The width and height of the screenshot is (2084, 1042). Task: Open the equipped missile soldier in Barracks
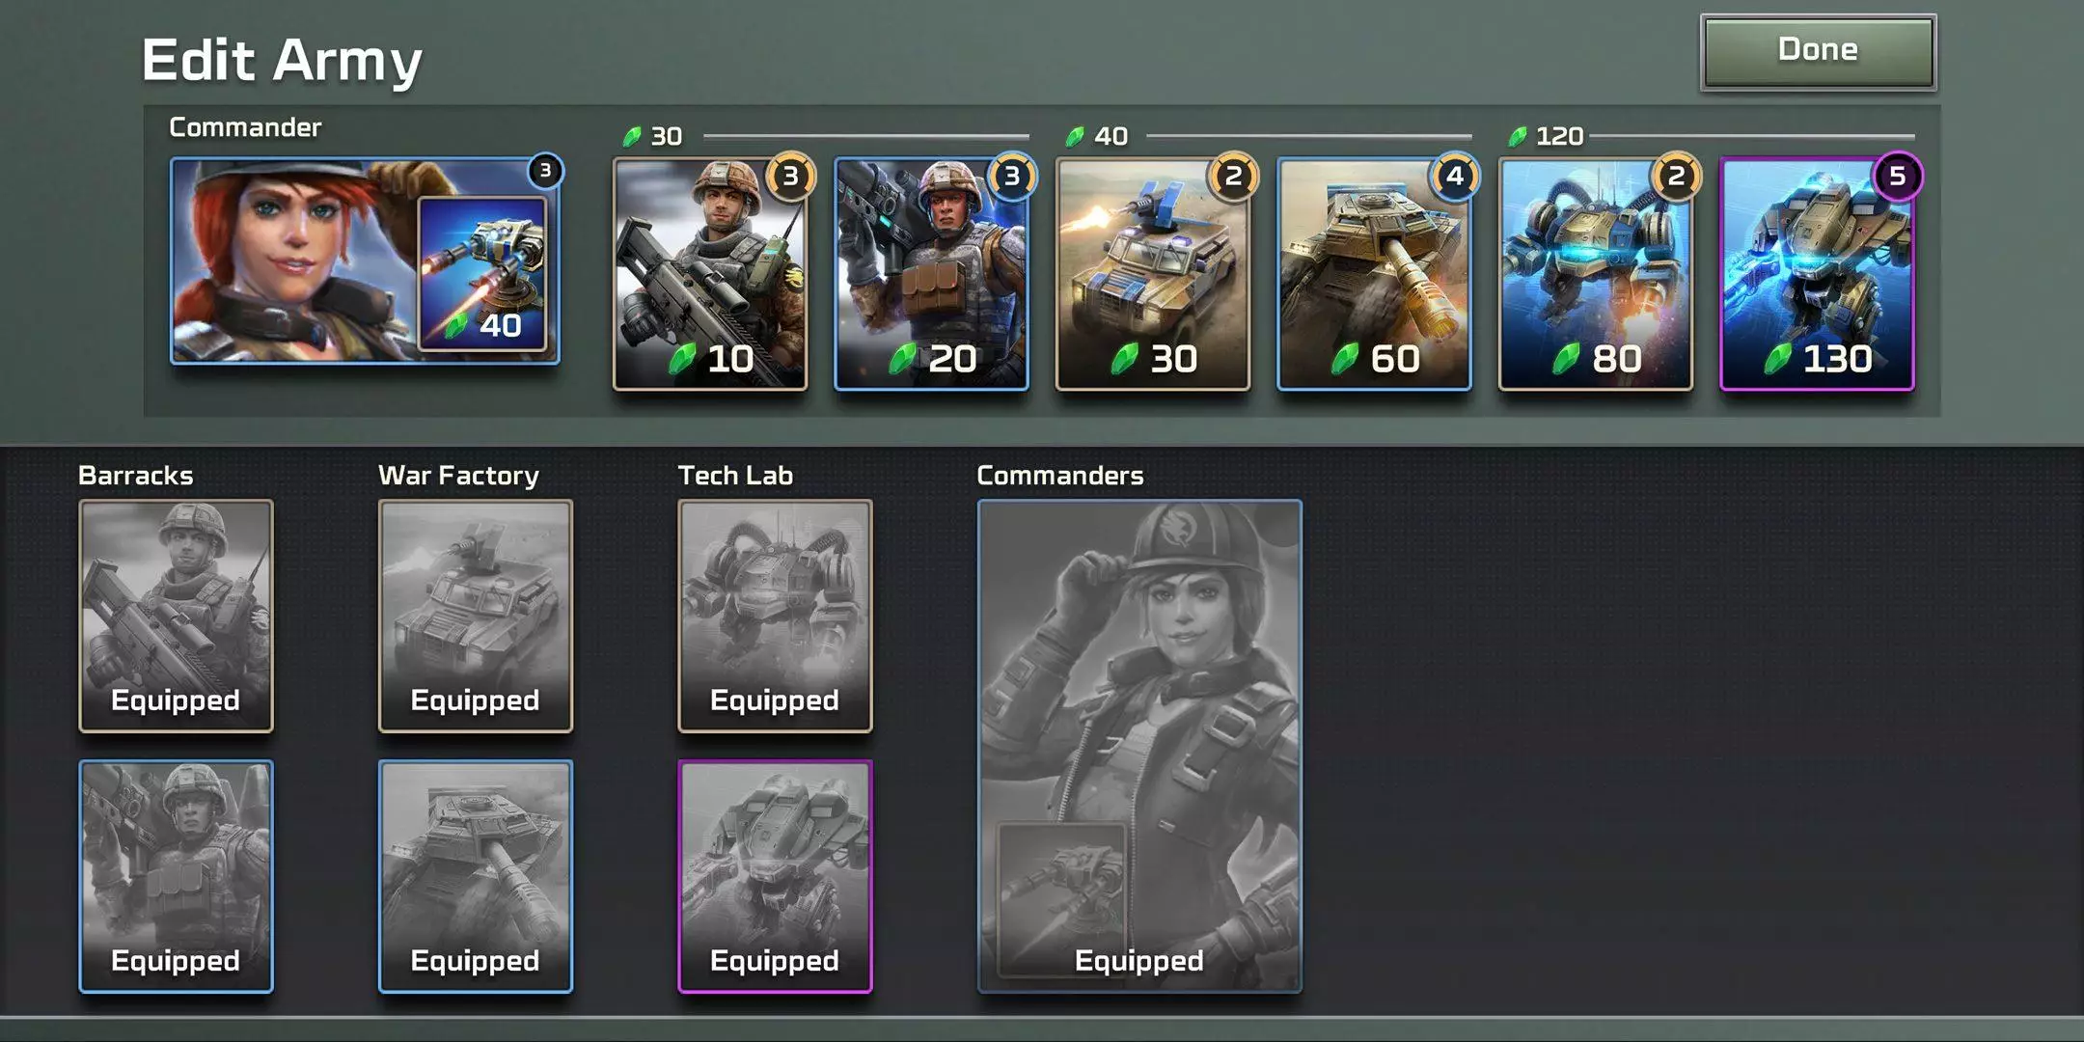click(176, 876)
